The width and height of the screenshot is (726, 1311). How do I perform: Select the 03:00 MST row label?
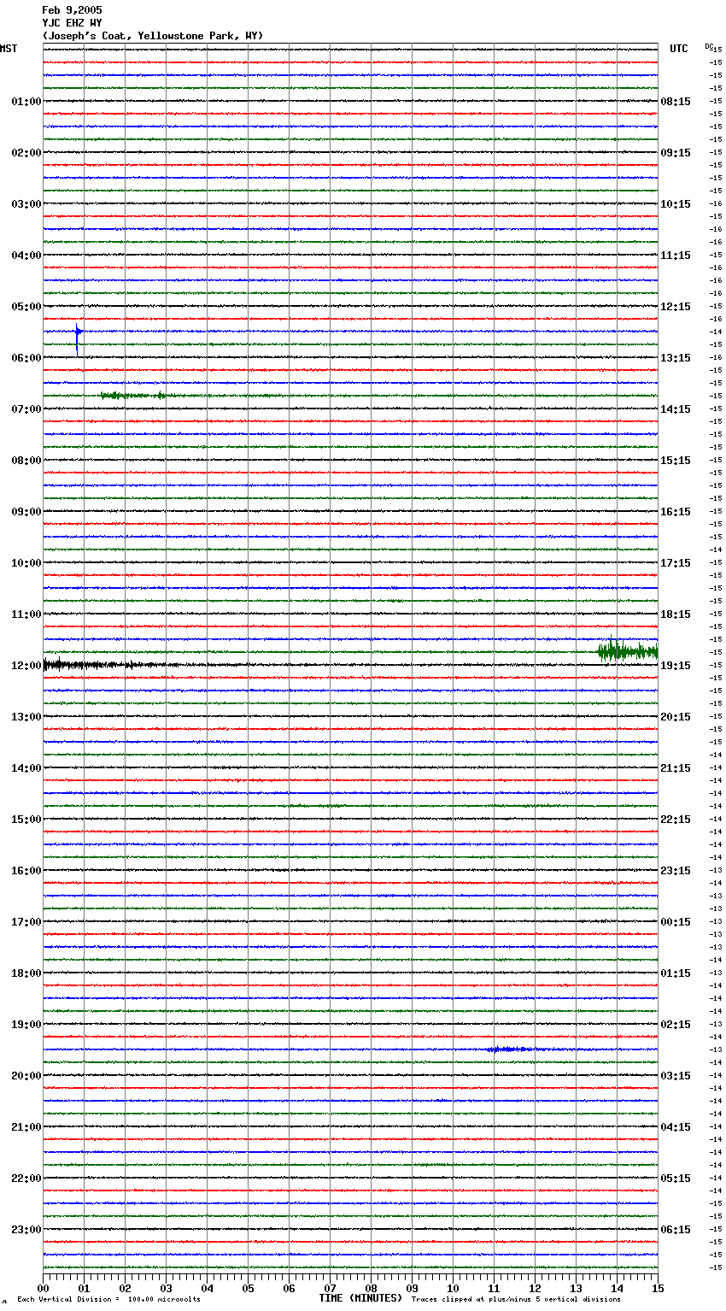click(x=26, y=204)
